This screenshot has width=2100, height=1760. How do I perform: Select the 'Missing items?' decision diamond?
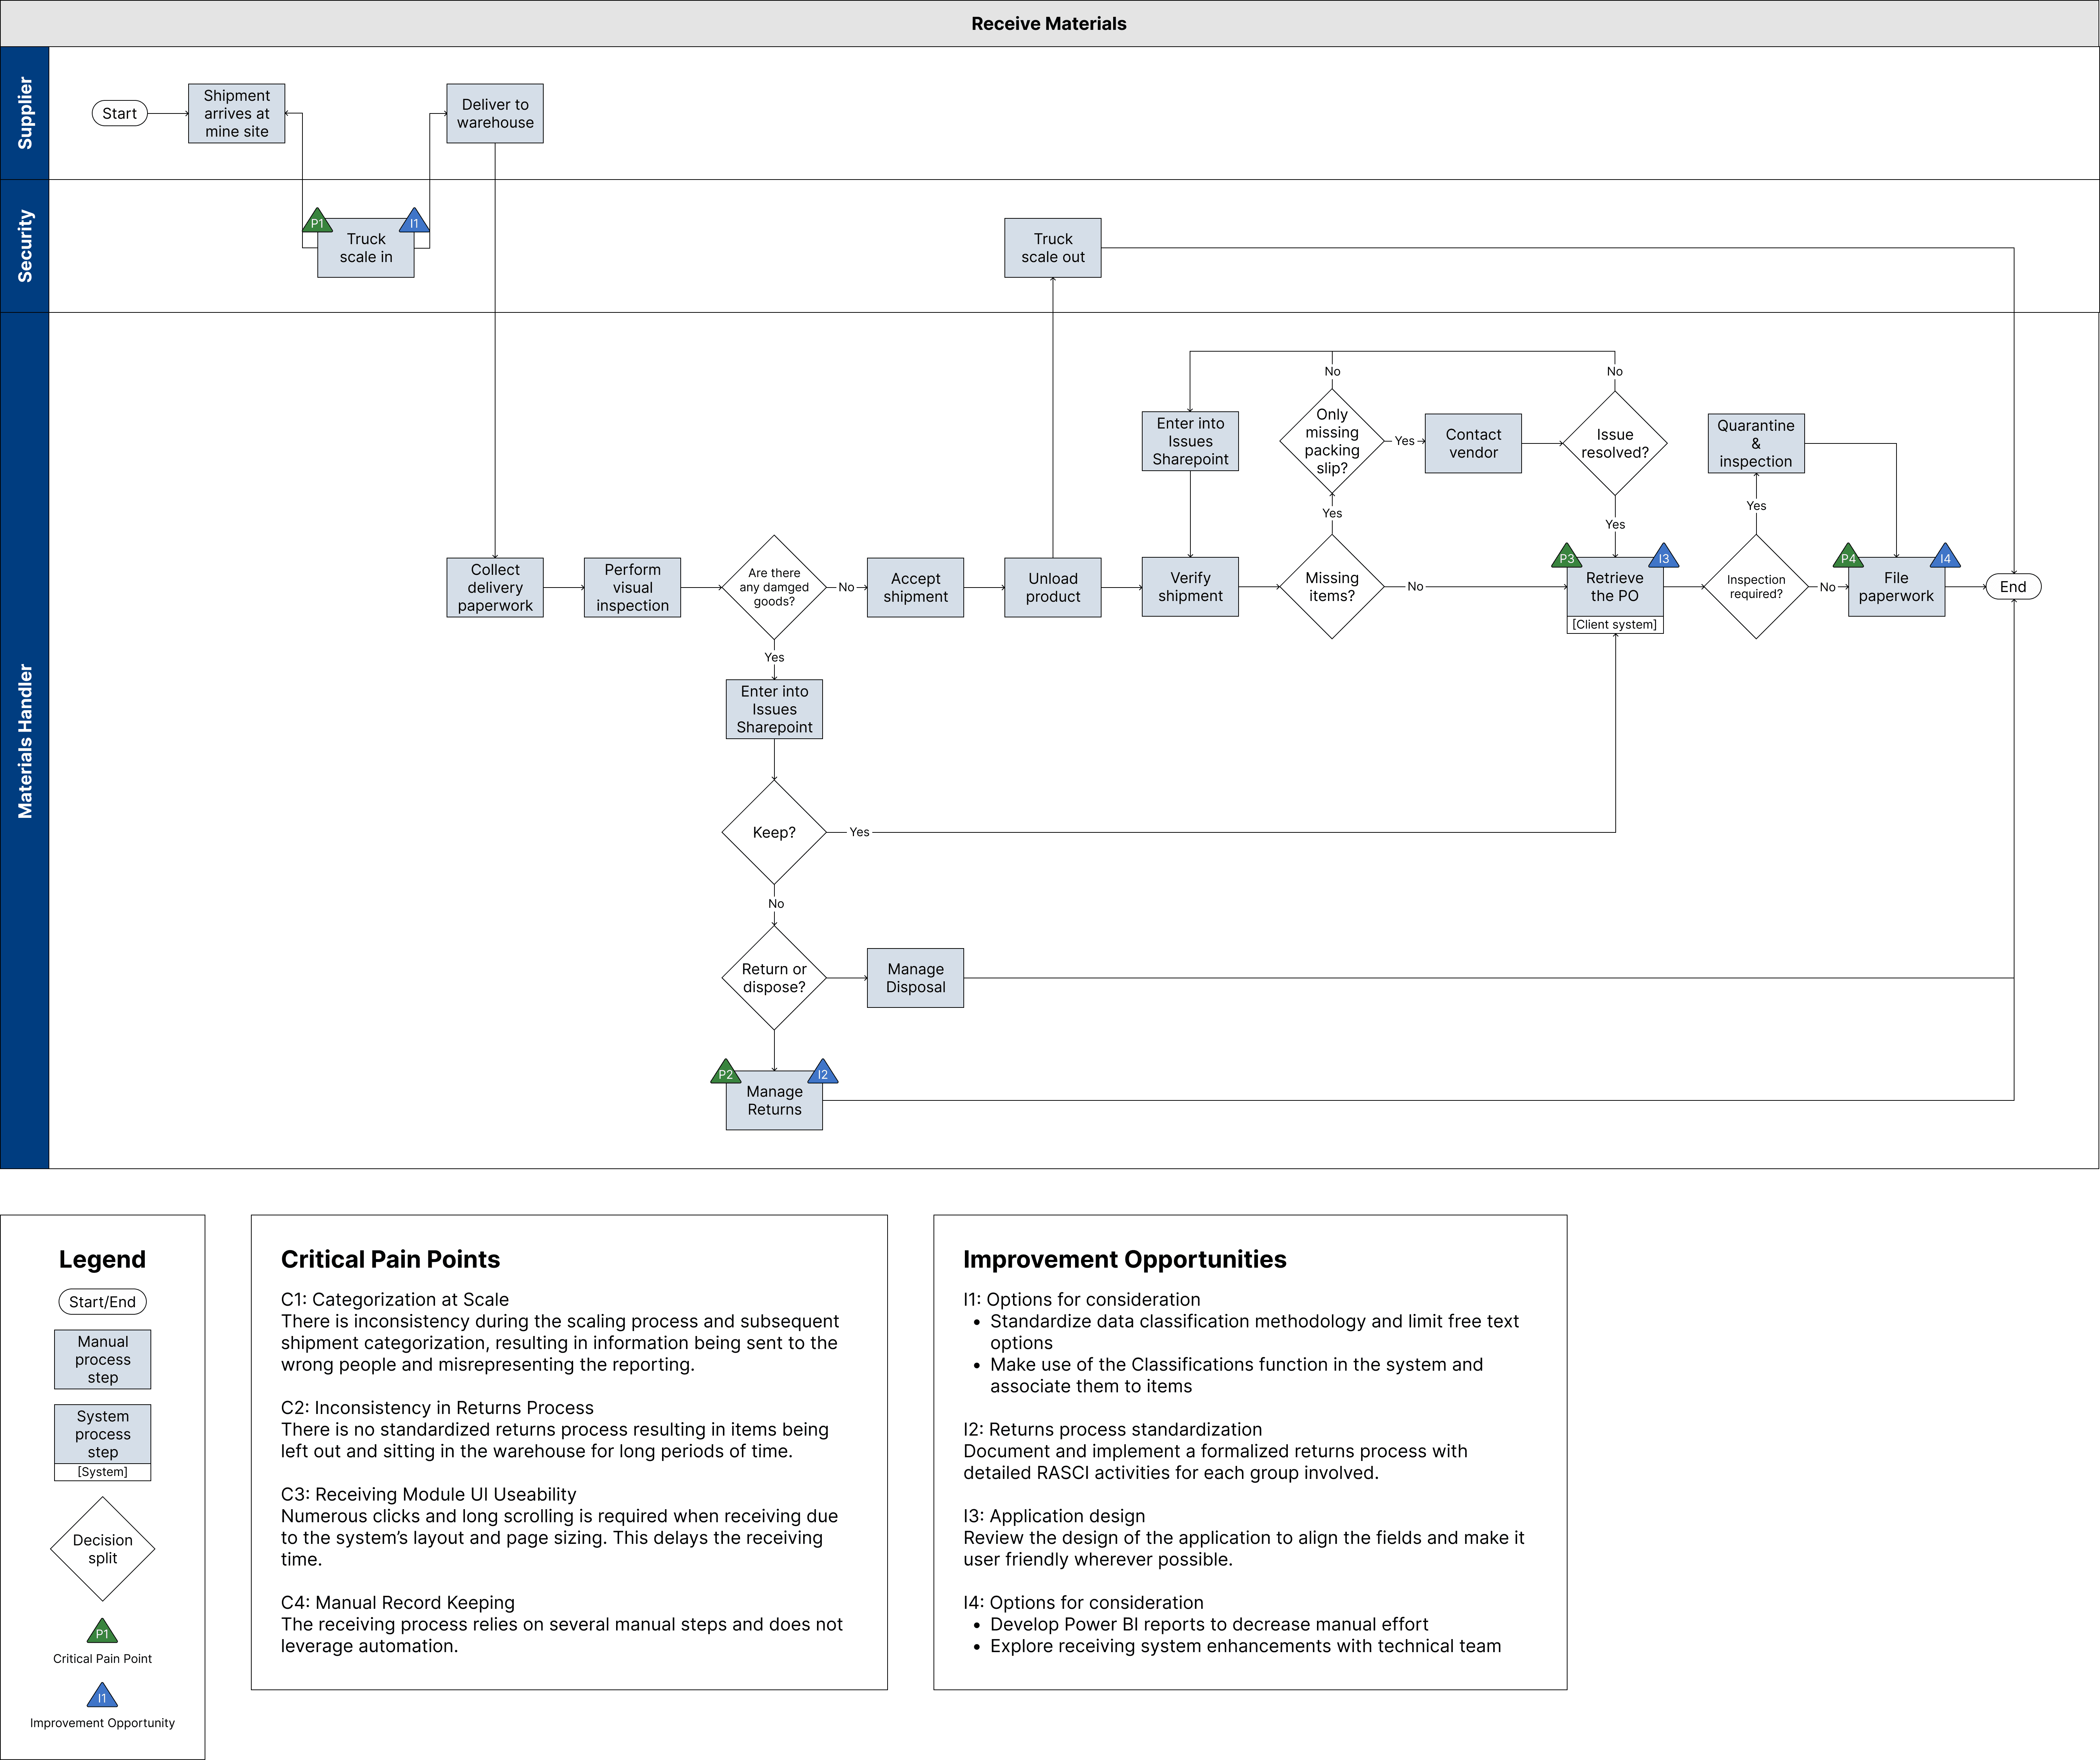click(1331, 587)
